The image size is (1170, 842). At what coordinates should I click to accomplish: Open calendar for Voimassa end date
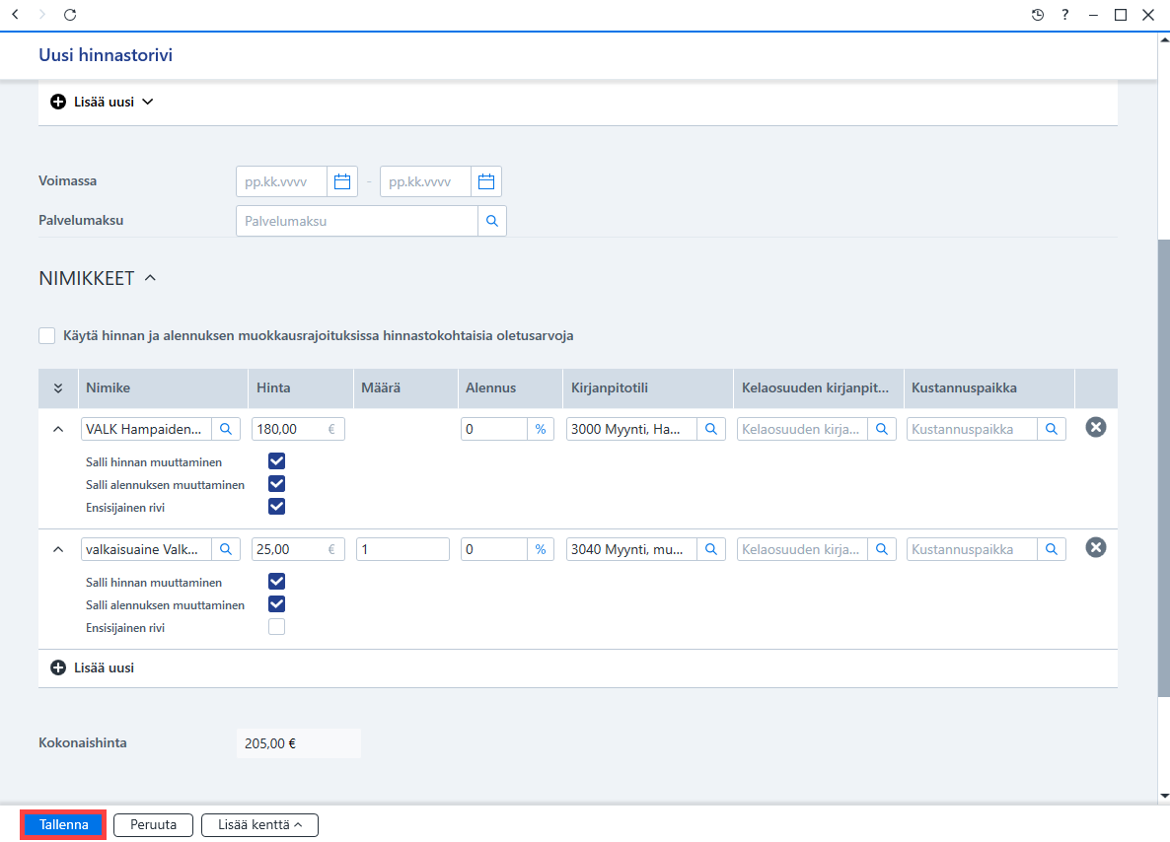click(486, 181)
